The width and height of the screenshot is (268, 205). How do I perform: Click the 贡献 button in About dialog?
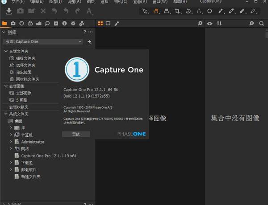click(x=76, y=135)
